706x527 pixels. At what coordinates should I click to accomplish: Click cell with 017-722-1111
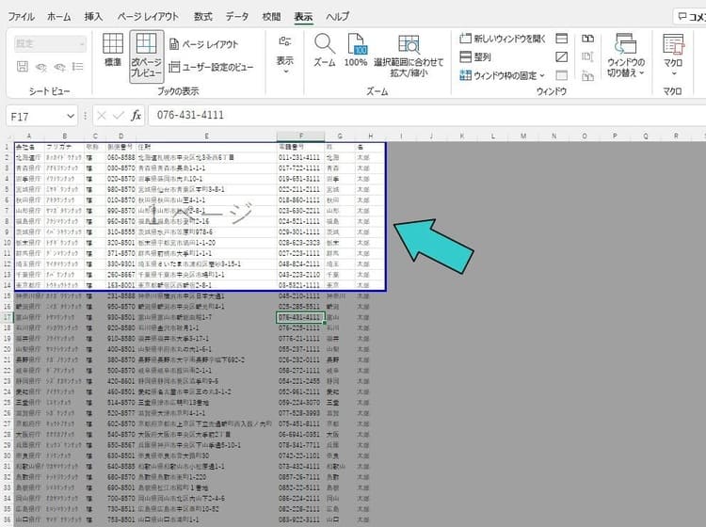(x=301, y=168)
